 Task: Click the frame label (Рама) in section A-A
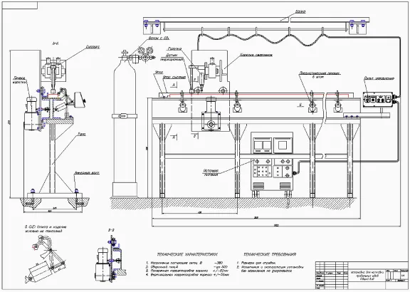[x=82, y=134]
